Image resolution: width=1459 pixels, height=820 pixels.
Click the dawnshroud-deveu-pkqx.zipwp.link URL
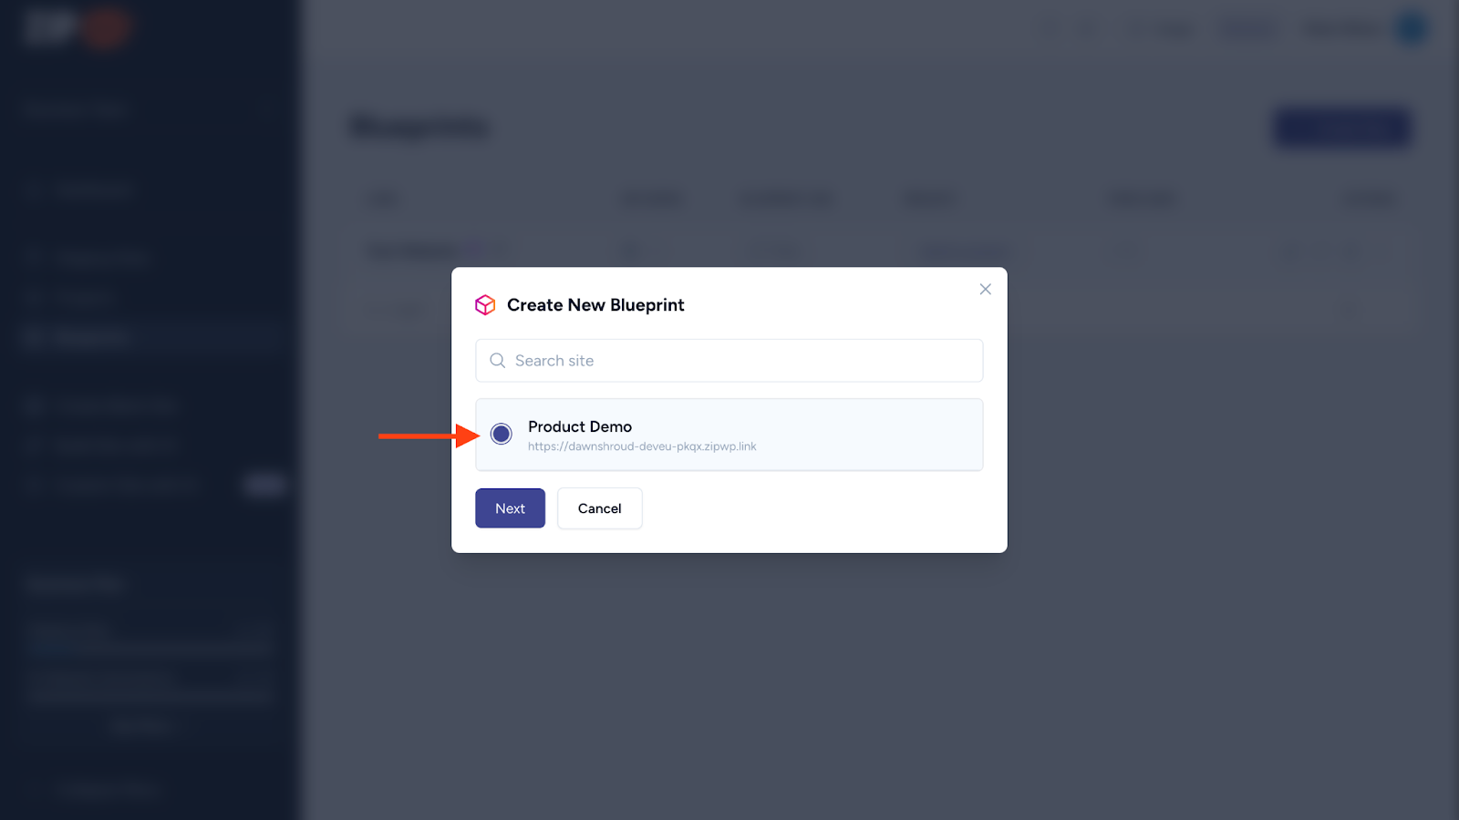click(x=642, y=446)
